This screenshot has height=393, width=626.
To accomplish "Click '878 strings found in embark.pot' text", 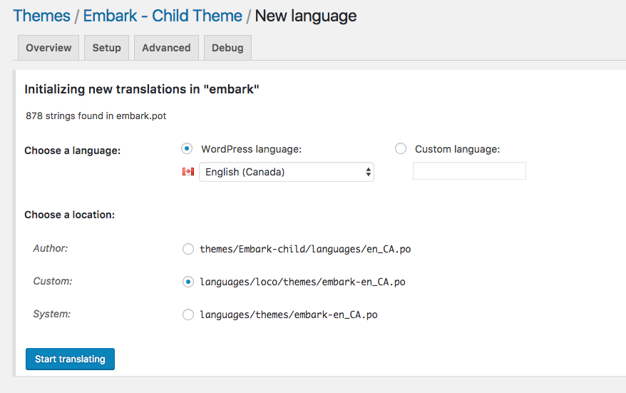I will [96, 116].
